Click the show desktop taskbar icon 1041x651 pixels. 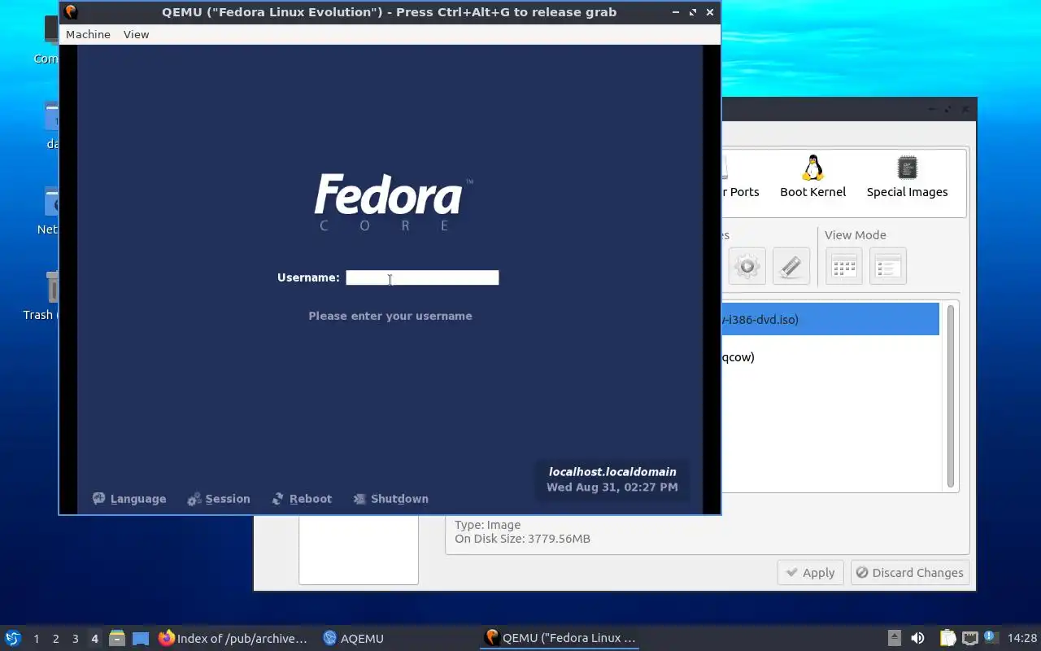click(141, 638)
